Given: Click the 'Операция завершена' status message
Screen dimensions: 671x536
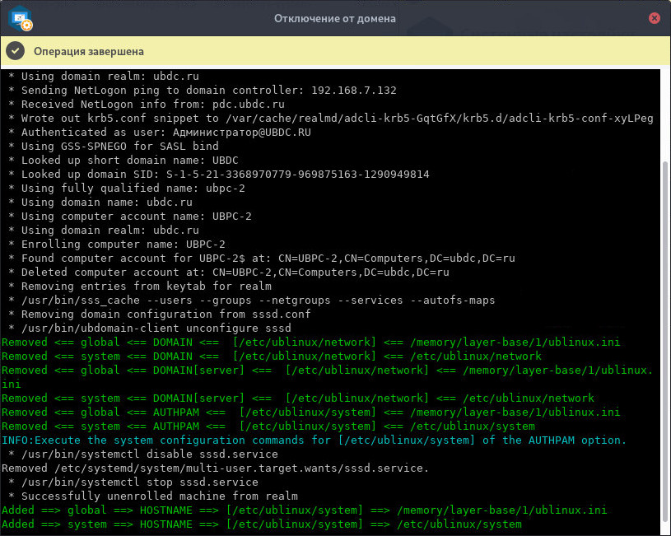Looking at the screenshot, I should point(89,51).
